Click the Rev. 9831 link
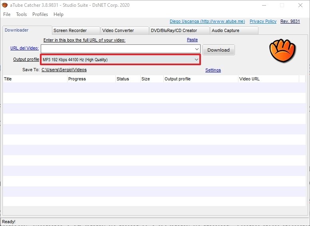 pyautogui.click(x=290, y=21)
